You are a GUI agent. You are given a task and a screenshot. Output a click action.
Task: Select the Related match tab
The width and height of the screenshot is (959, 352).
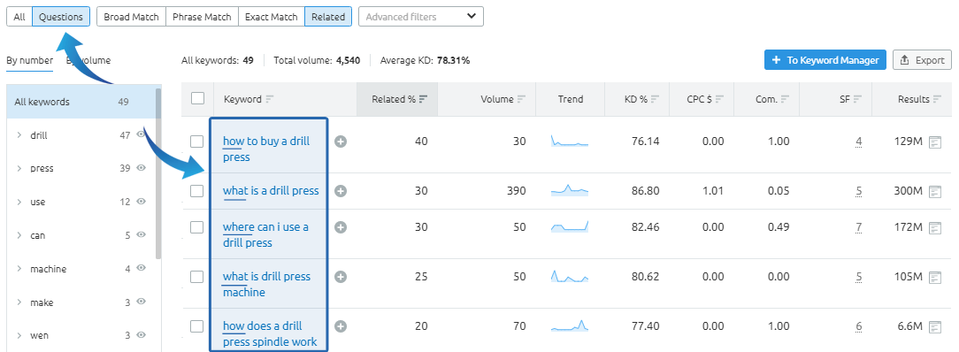(x=328, y=17)
